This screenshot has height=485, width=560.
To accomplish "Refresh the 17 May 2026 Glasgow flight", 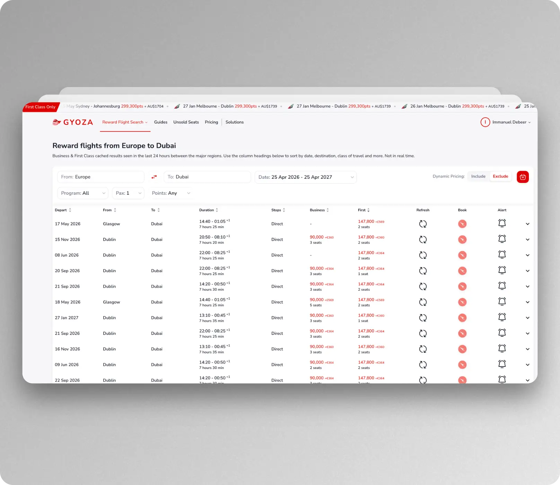I will 423,224.
